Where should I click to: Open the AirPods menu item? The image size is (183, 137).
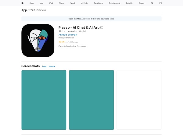click(x=84, y=3)
